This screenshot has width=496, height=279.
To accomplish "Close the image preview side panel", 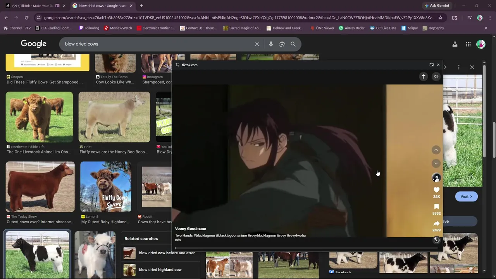I will [x=472, y=67].
